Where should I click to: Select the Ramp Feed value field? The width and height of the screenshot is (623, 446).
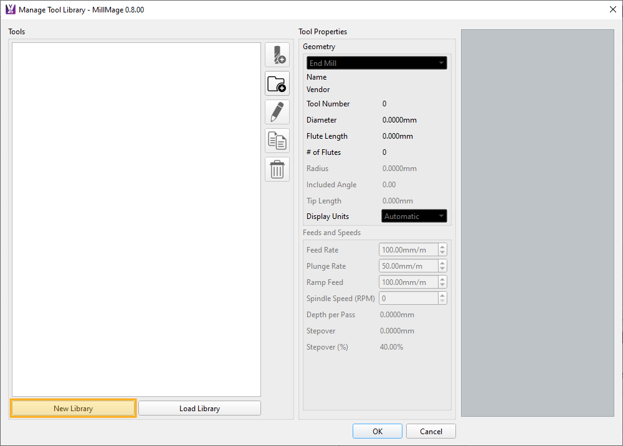click(408, 282)
